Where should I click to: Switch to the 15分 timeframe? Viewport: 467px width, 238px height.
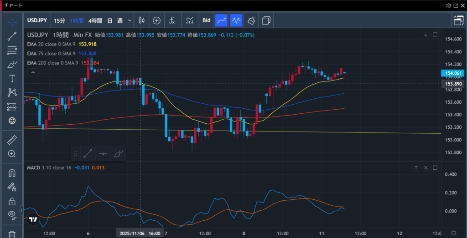point(59,20)
